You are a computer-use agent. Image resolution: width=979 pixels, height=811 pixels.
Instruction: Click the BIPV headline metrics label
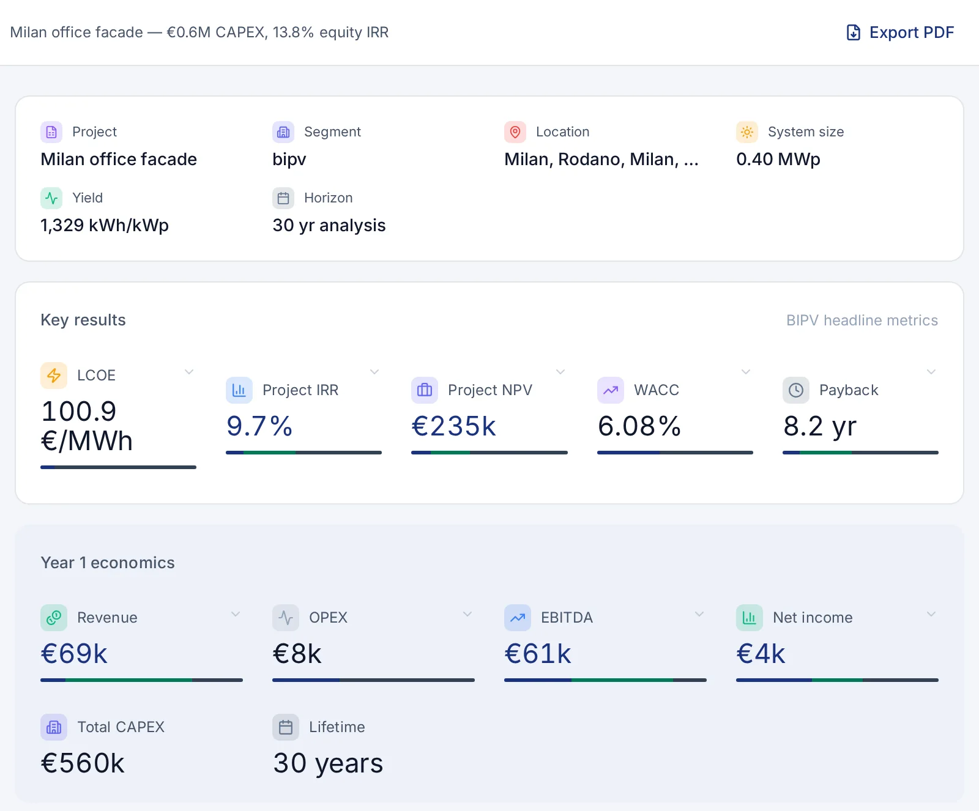(862, 320)
